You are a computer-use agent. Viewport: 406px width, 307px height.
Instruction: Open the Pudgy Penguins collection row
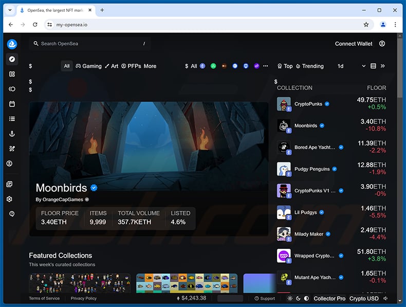pyautogui.click(x=331, y=169)
